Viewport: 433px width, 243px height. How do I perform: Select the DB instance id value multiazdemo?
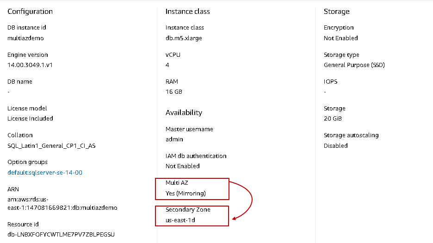[25, 38]
